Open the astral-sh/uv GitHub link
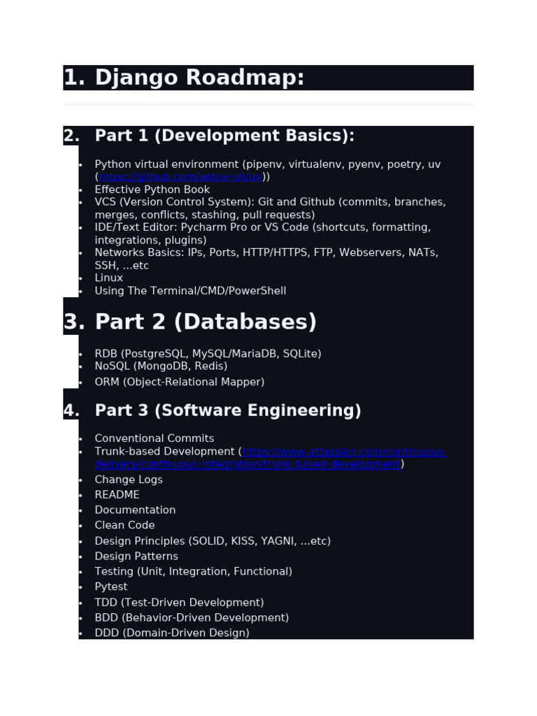Viewport: 537px width, 716px height. pyautogui.click(x=180, y=177)
